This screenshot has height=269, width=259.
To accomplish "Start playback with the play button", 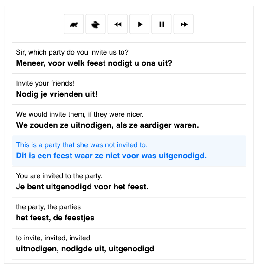I will click(x=139, y=24).
